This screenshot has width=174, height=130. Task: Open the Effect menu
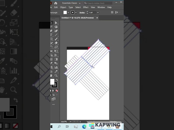pyautogui.click(x=86, y=7)
